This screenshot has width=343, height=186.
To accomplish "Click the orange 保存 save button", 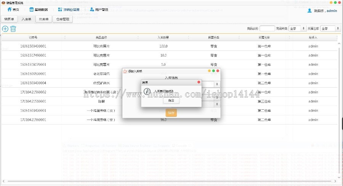I will [171, 113].
